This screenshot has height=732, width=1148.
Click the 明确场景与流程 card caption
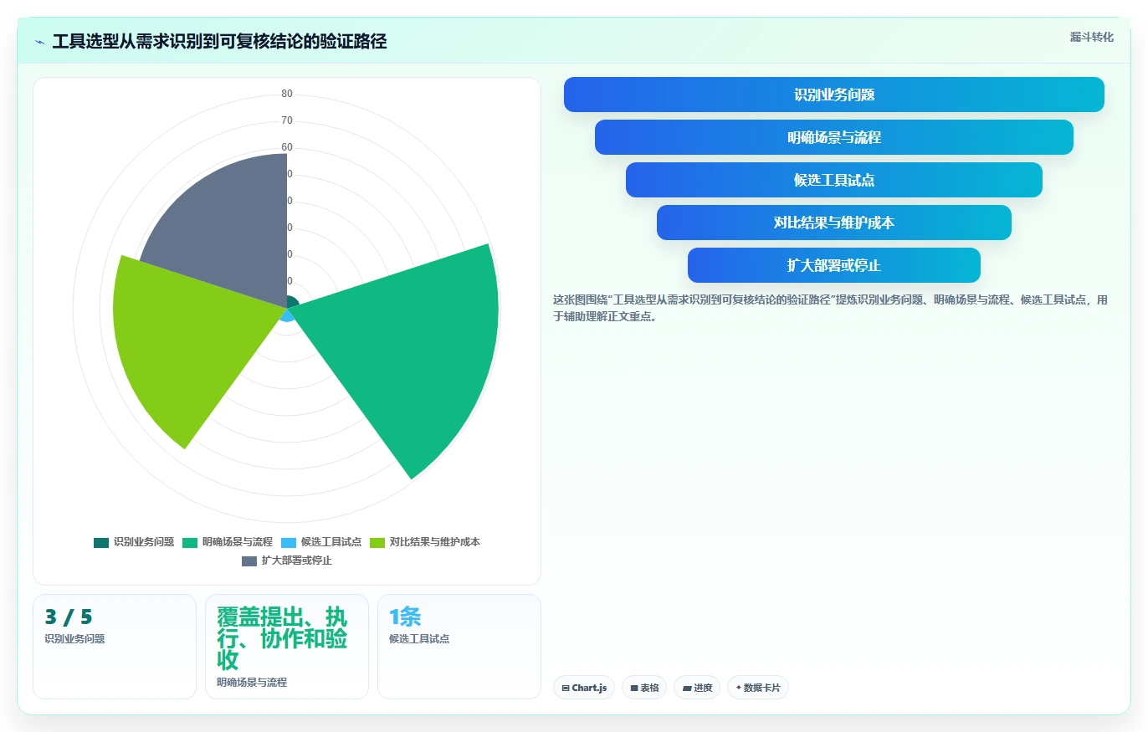pos(252,682)
